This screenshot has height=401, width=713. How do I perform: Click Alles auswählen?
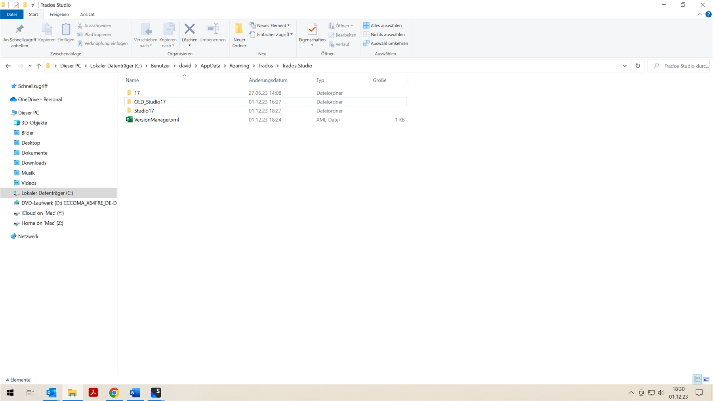pos(383,25)
